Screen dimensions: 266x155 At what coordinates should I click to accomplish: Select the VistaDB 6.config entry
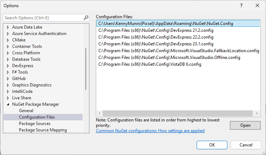150,64
